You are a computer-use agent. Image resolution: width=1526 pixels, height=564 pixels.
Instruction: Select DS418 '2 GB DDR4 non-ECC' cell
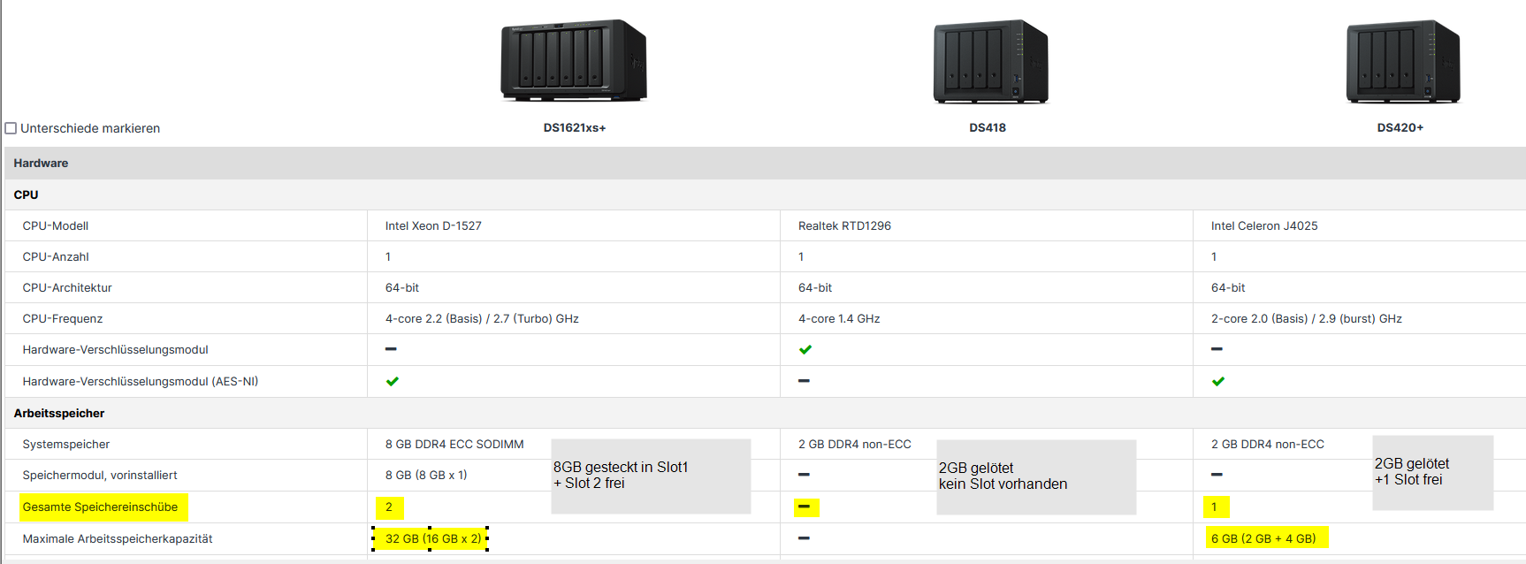pos(855,445)
